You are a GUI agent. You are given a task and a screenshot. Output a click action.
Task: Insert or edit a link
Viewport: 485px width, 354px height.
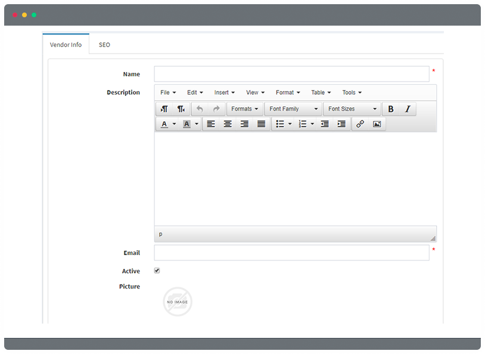click(x=360, y=124)
